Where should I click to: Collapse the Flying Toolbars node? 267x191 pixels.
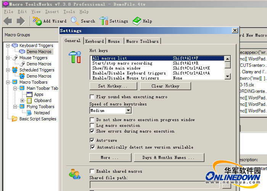coord(15,107)
